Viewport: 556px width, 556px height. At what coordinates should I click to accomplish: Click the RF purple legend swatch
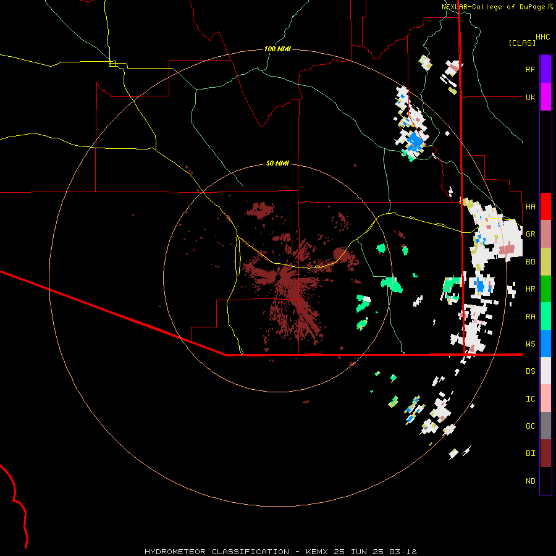tap(545, 69)
